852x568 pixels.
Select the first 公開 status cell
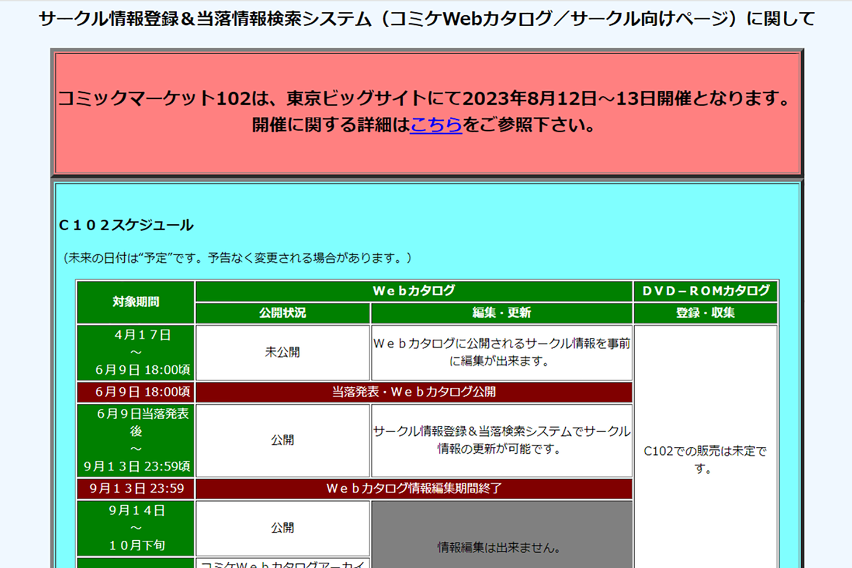[282, 440]
